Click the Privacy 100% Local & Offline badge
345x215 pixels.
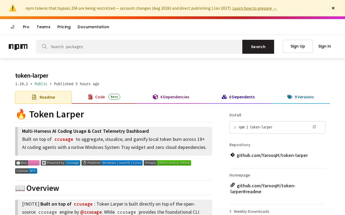coord(167,163)
